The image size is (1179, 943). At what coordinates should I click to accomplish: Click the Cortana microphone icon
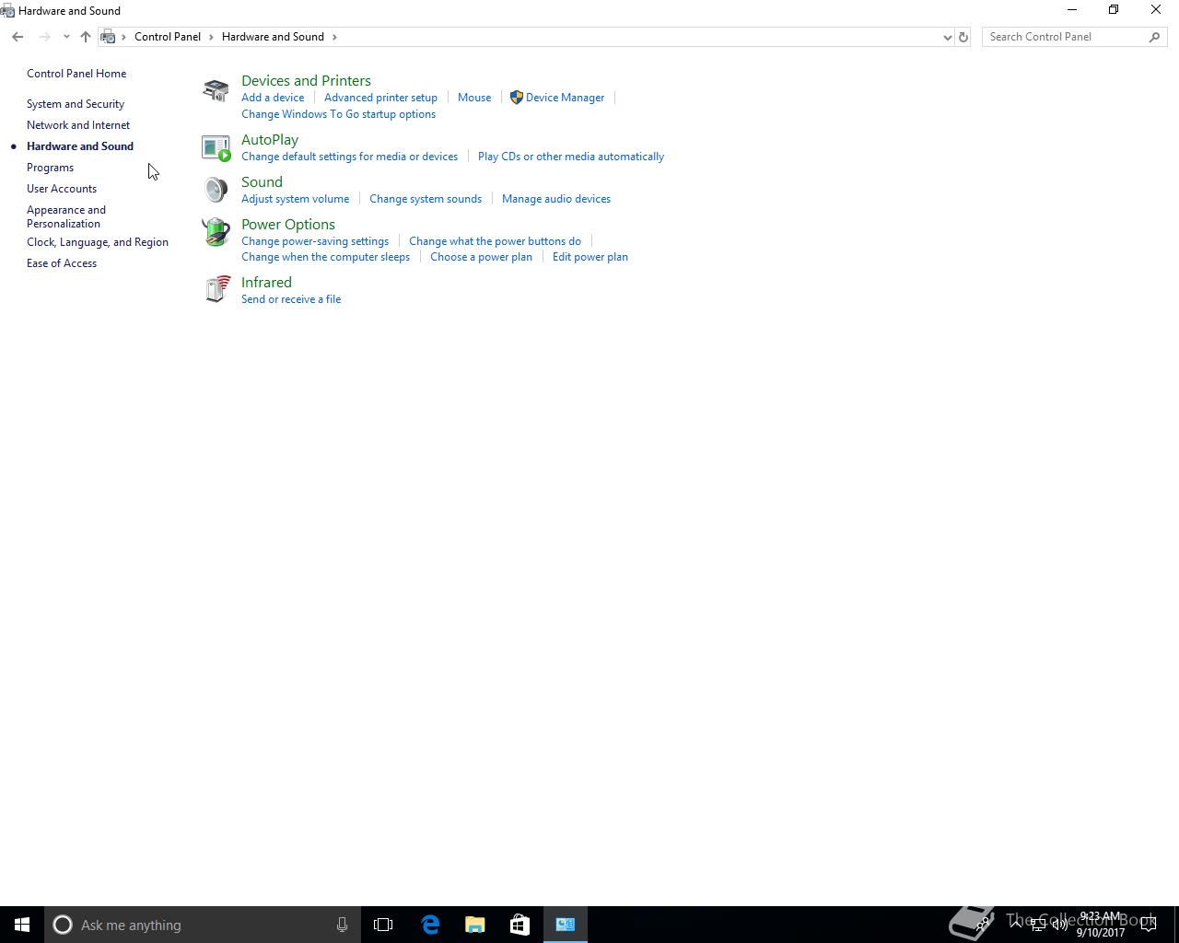342,925
